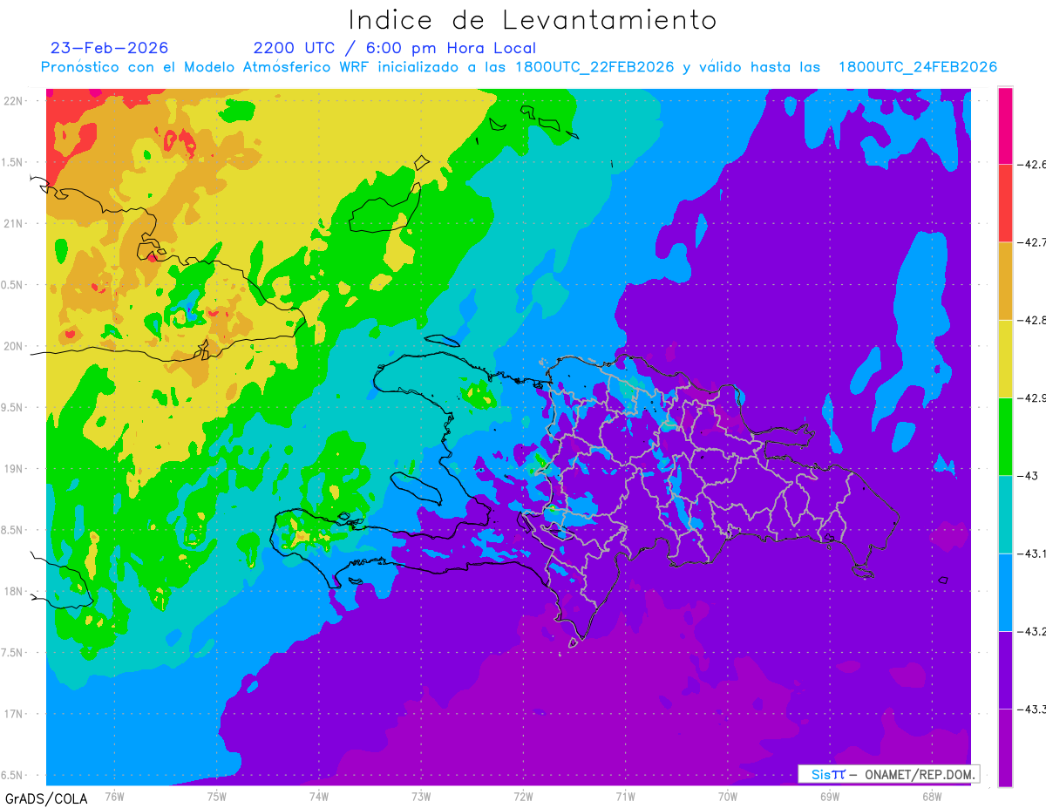The height and width of the screenshot is (808, 1046).
Task: Click latitude label "18N"
Action: [x=14, y=591]
